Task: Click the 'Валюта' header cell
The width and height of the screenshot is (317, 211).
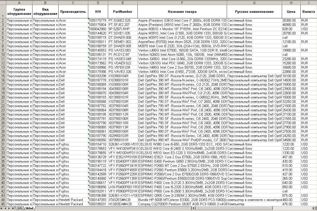Action: [309, 12]
